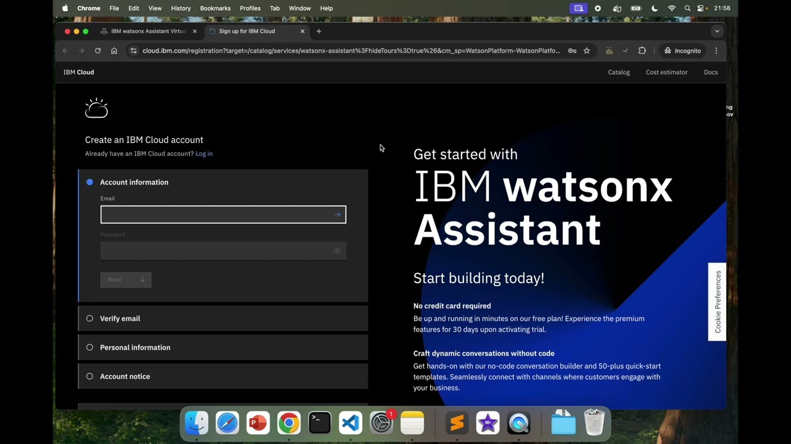The image size is (791, 444).
Task: Open PowerPoint from the dock
Action: 258,423
